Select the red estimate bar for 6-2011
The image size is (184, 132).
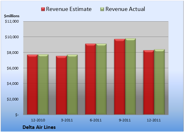click(91, 79)
